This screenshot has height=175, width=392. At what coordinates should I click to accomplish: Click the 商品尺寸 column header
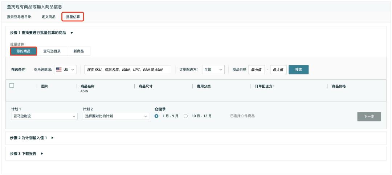click(146, 86)
